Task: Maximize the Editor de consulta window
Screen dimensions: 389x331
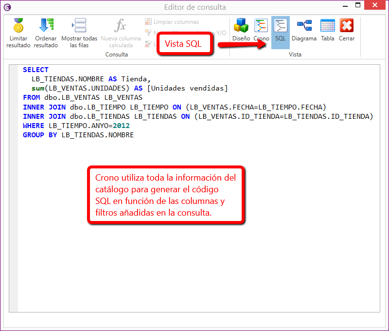Action: pos(357,6)
